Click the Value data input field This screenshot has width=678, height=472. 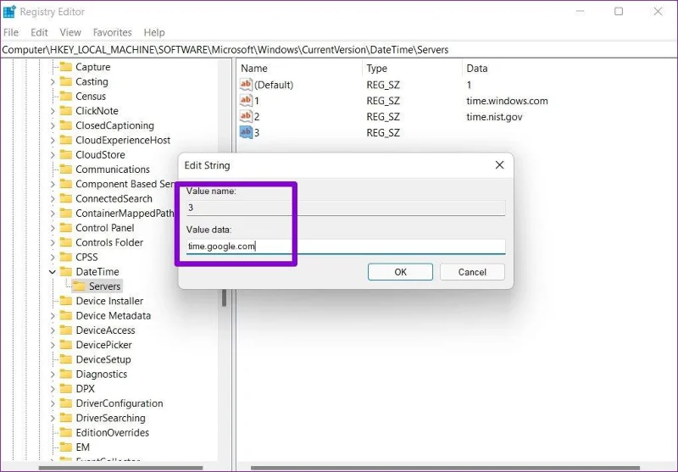pos(346,247)
